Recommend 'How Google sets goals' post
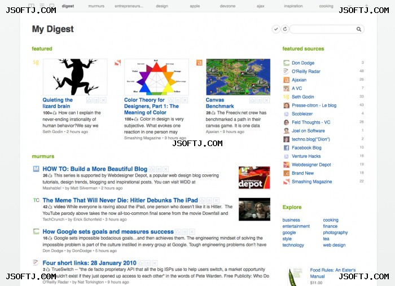Image resolution: width=395 pixels, height=286 pixels. tap(178, 232)
